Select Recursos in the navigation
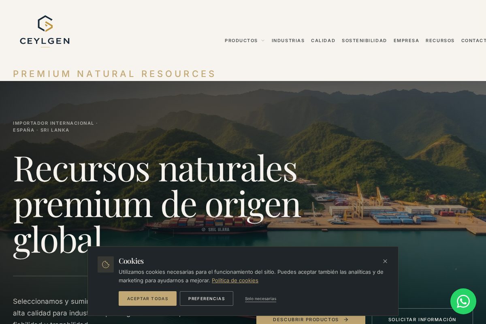 [440, 40]
